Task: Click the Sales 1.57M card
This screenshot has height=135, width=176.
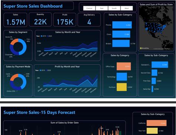Action: pyautogui.click(x=16, y=20)
